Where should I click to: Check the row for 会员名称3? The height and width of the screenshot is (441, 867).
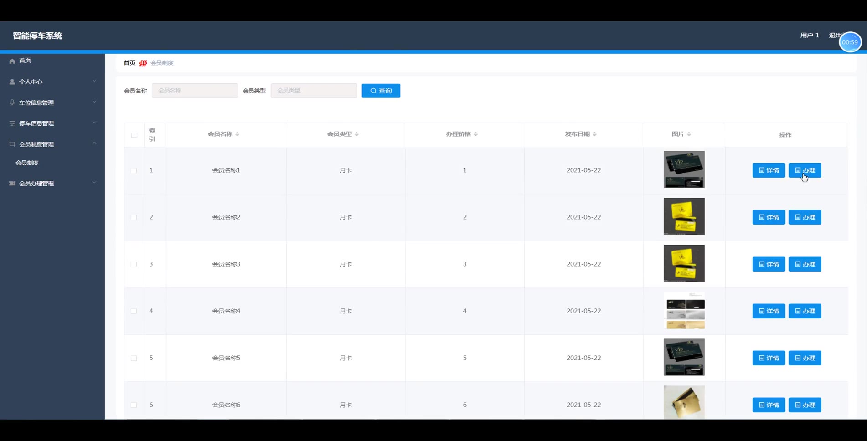134,264
